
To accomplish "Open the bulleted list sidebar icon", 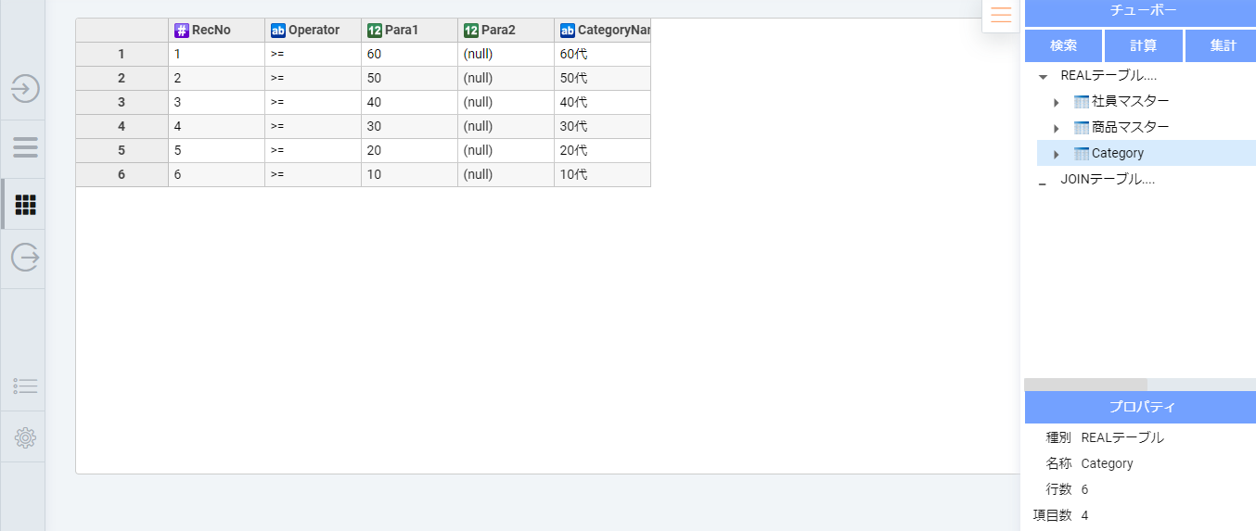I will click(x=25, y=386).
